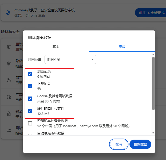Click the padlock security icon
This screenshot has width=166, height=160.
[9, 114]
